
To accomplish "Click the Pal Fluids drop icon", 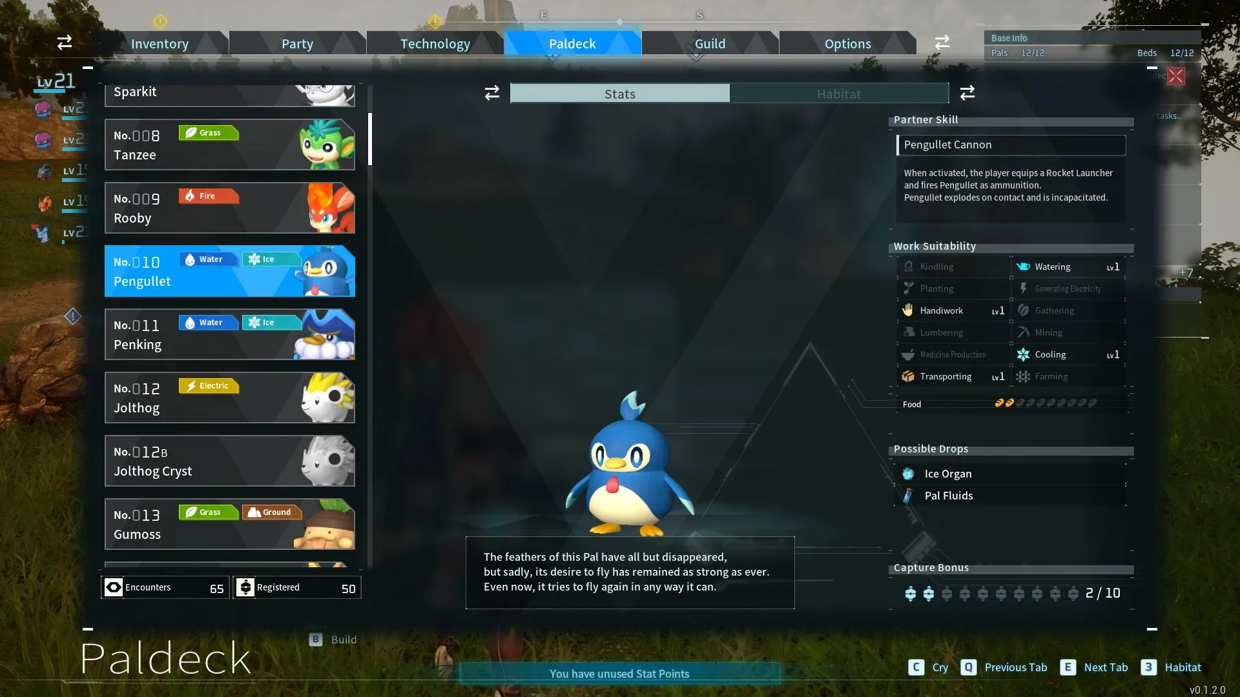I will coord(908,496).
